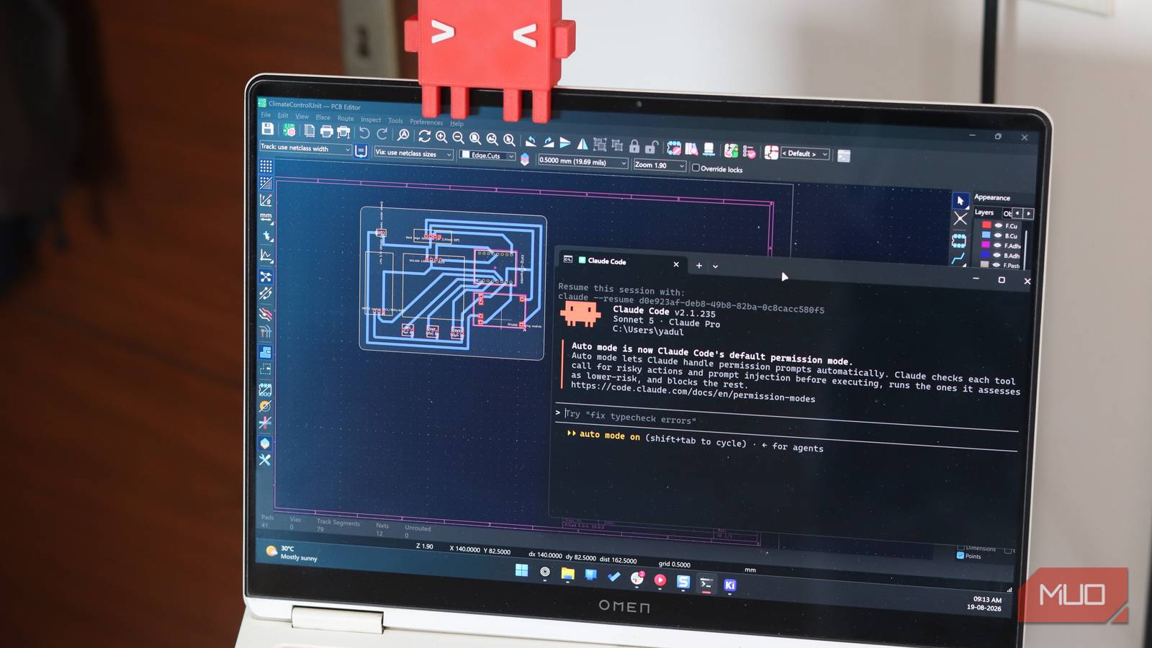Click Update PCB from Schematic icon
The height and width of the screenshot is (648, 1152).
[x=731, y=150]
